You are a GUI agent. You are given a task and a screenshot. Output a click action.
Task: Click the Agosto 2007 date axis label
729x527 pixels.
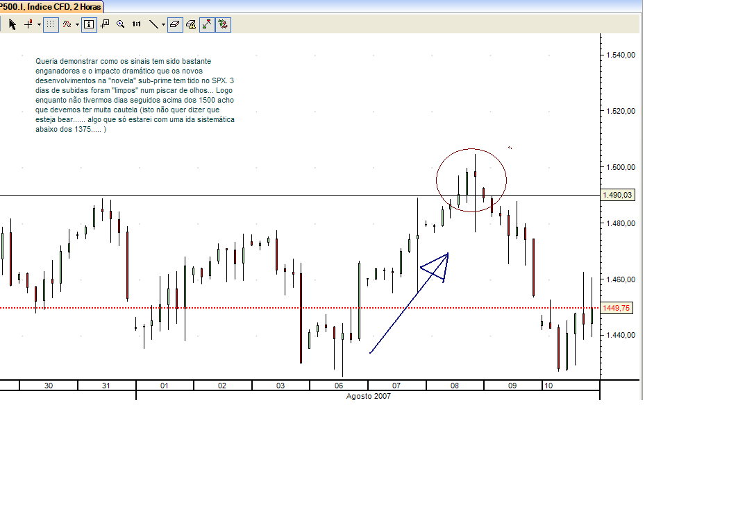[x=367, y=396]
